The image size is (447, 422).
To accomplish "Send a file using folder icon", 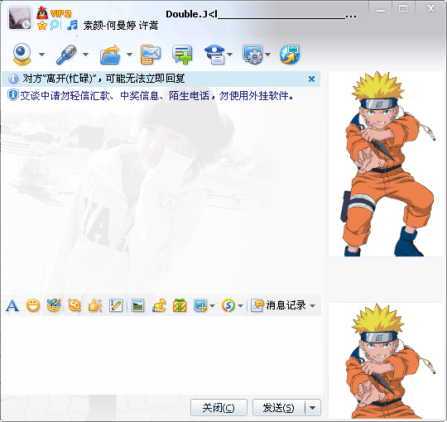I will click(110, 55).
